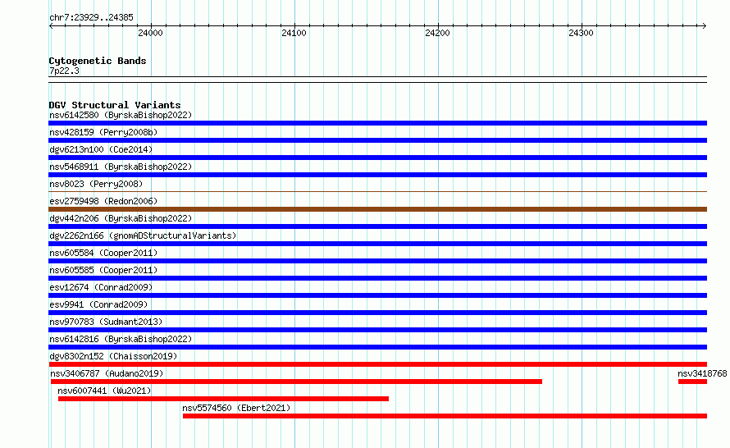
Task: Select the blue bar for nsv5468911
Action: [x=377, y=175]
